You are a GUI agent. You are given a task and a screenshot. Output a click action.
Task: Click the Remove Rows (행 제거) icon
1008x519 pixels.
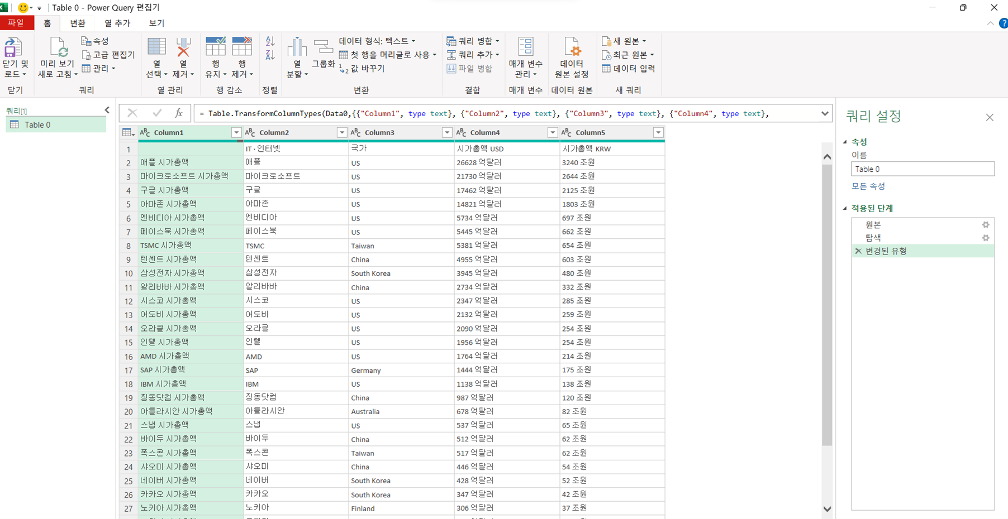point(242,47)
